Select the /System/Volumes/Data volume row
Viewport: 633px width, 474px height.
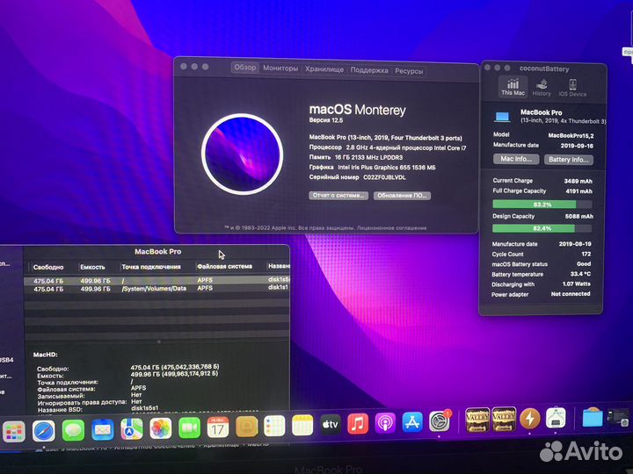[157, 289]
